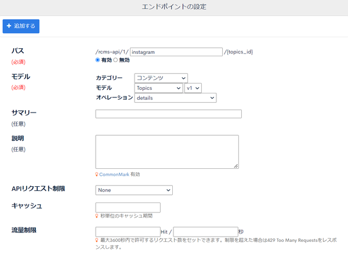Screen dimensions: 348x257
Task: Click the /rcms-api/1/ path prefix text
Action: pyautogui.click(x=112, y=52)
